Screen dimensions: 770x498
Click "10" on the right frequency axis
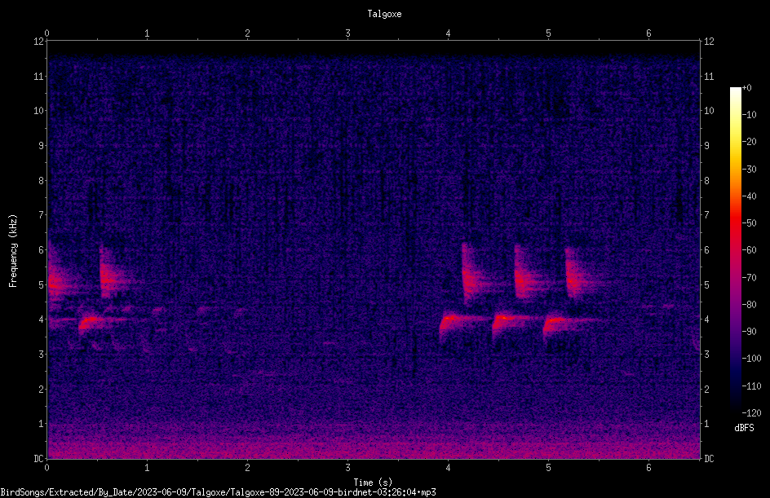tap(709, 111)
